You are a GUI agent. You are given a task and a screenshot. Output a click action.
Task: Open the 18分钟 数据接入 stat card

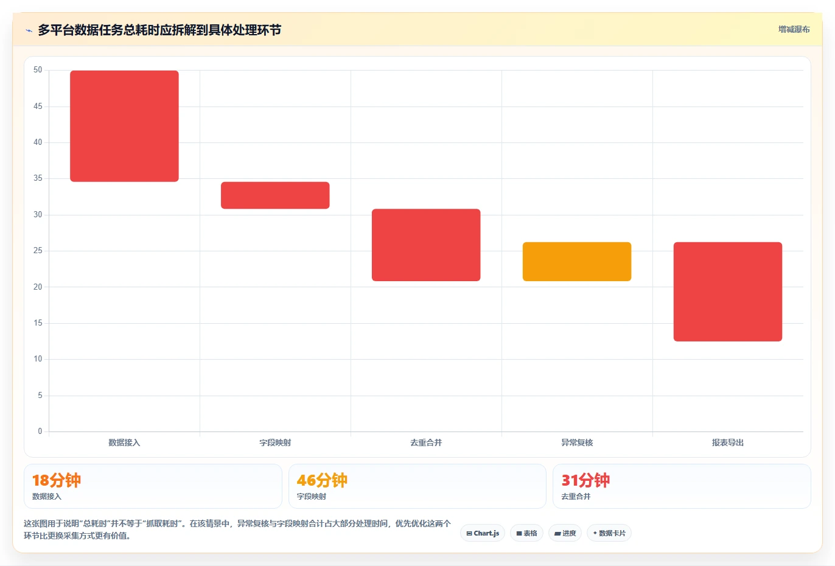(x=153, y=486)
